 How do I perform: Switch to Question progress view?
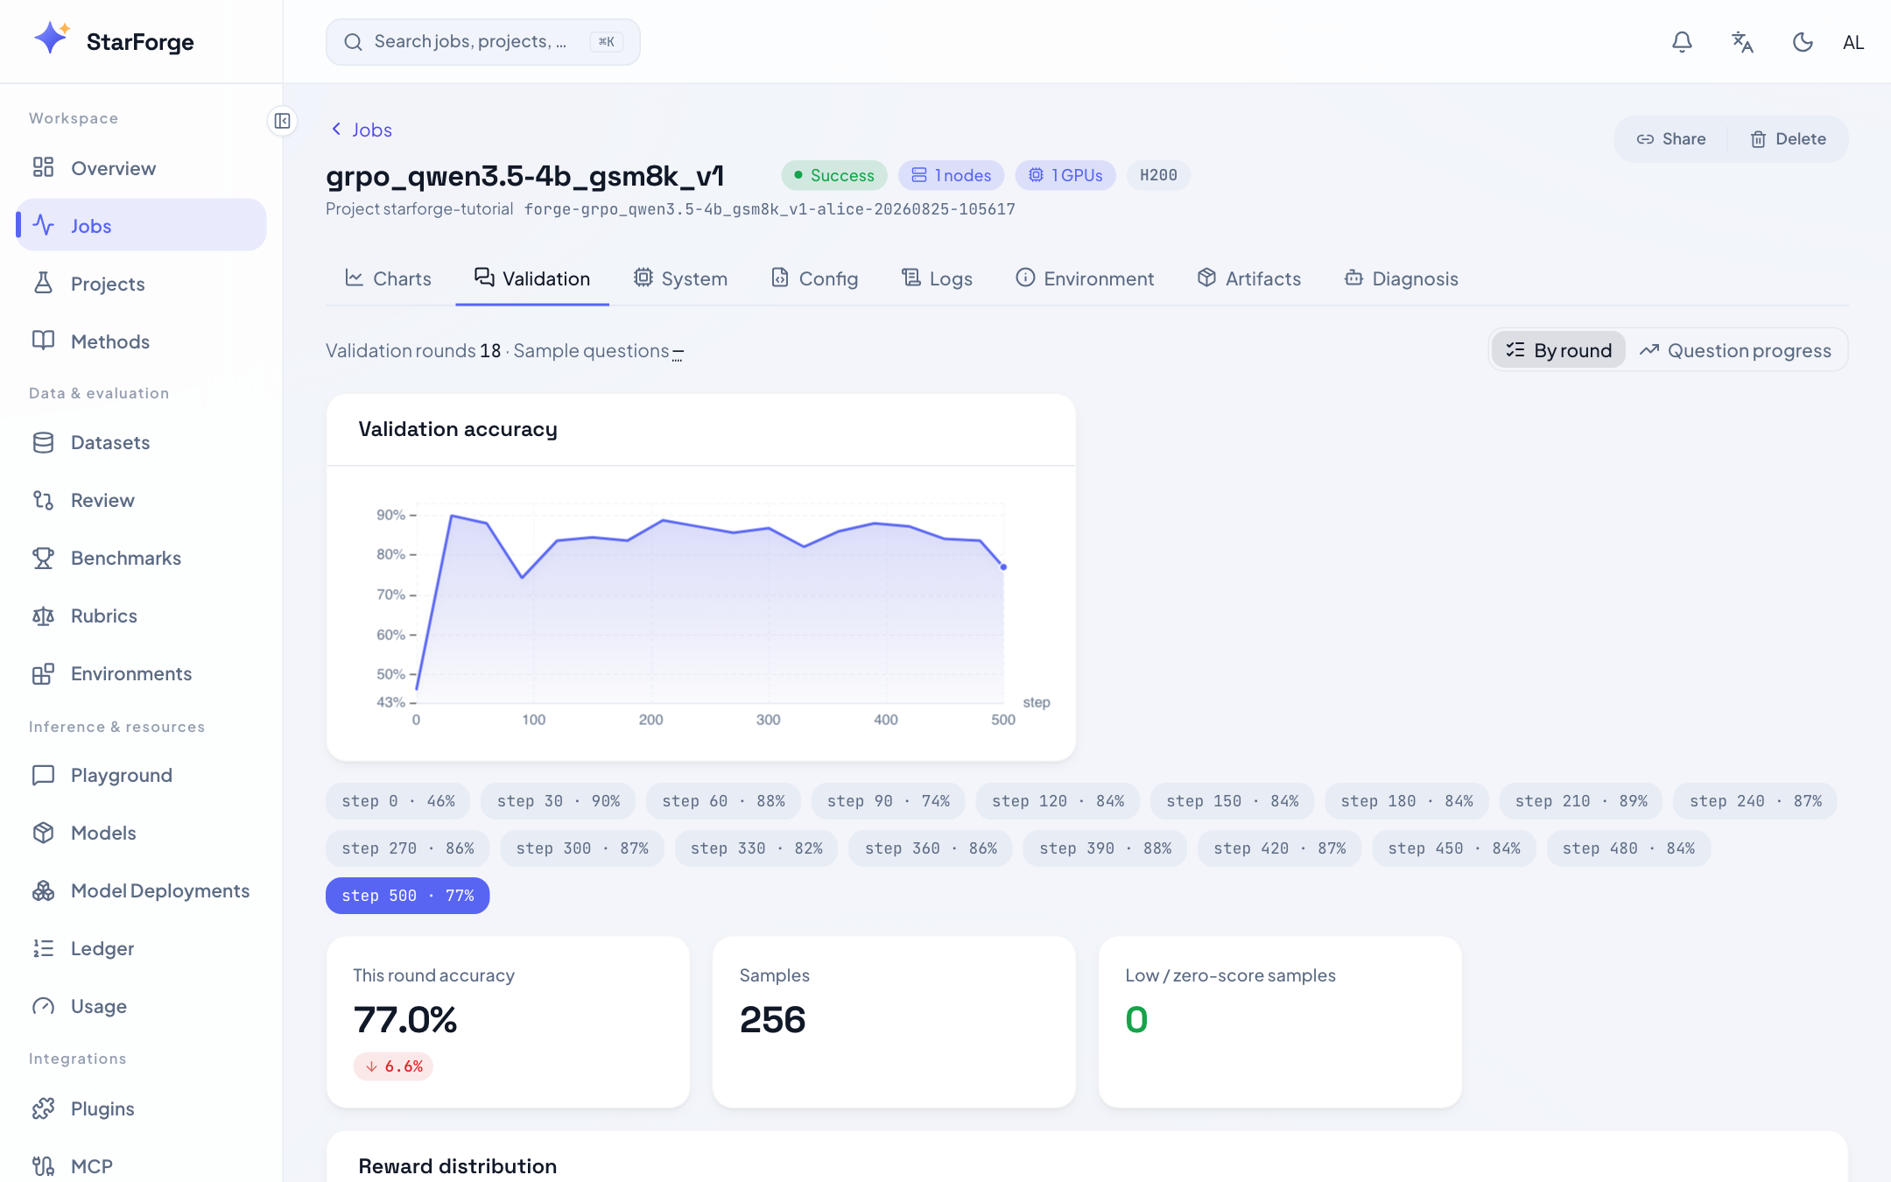[1735, 350]
